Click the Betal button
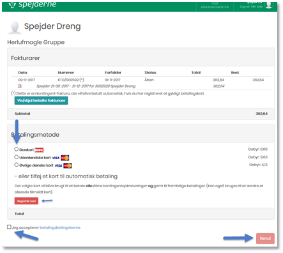The image size is (283, 253). [265, 238]
